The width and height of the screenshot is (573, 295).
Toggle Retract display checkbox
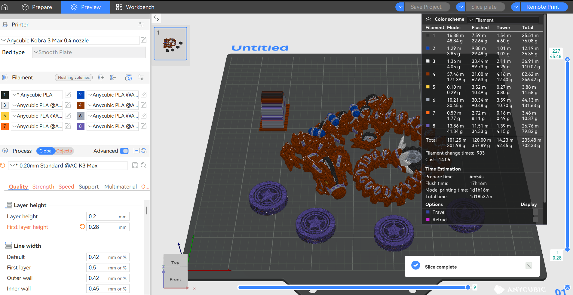pyautogui.click(x=535, y=220)
